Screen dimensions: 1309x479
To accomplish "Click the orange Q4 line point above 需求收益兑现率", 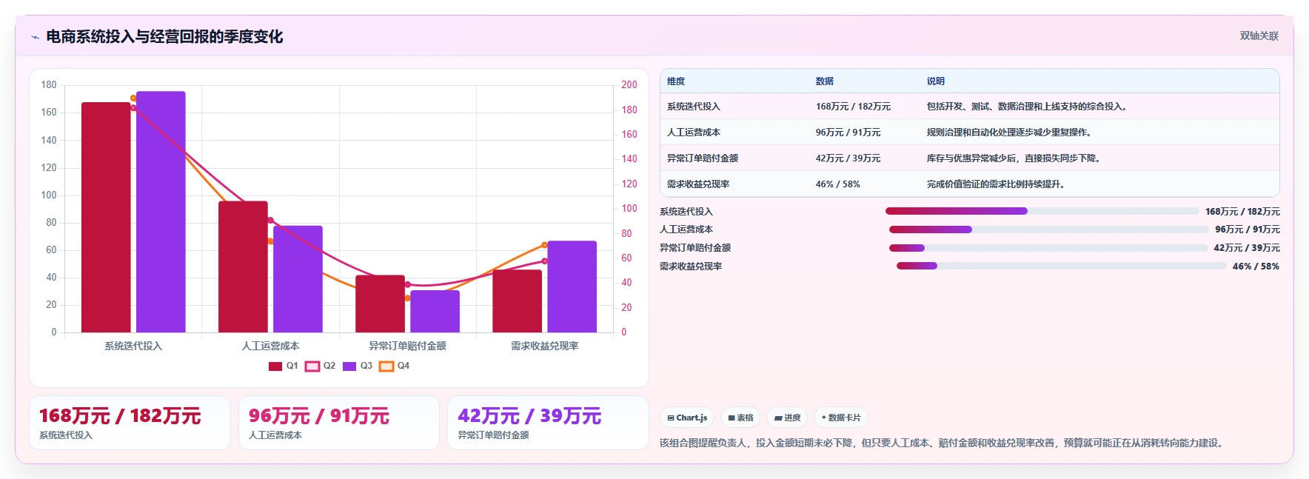I will tap(544, 245).
